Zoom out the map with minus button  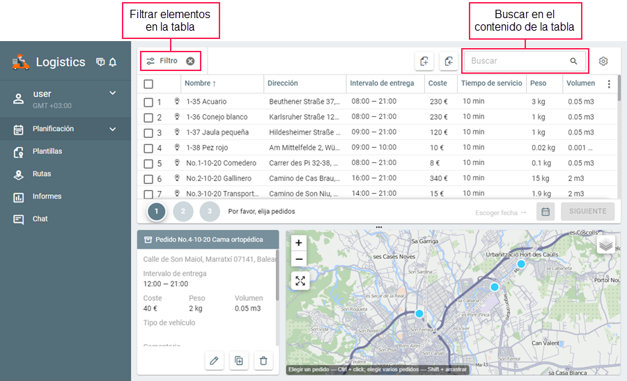(299, 259)
